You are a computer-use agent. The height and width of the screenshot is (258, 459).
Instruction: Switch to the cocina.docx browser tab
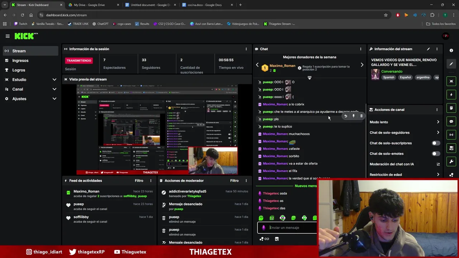207,5
